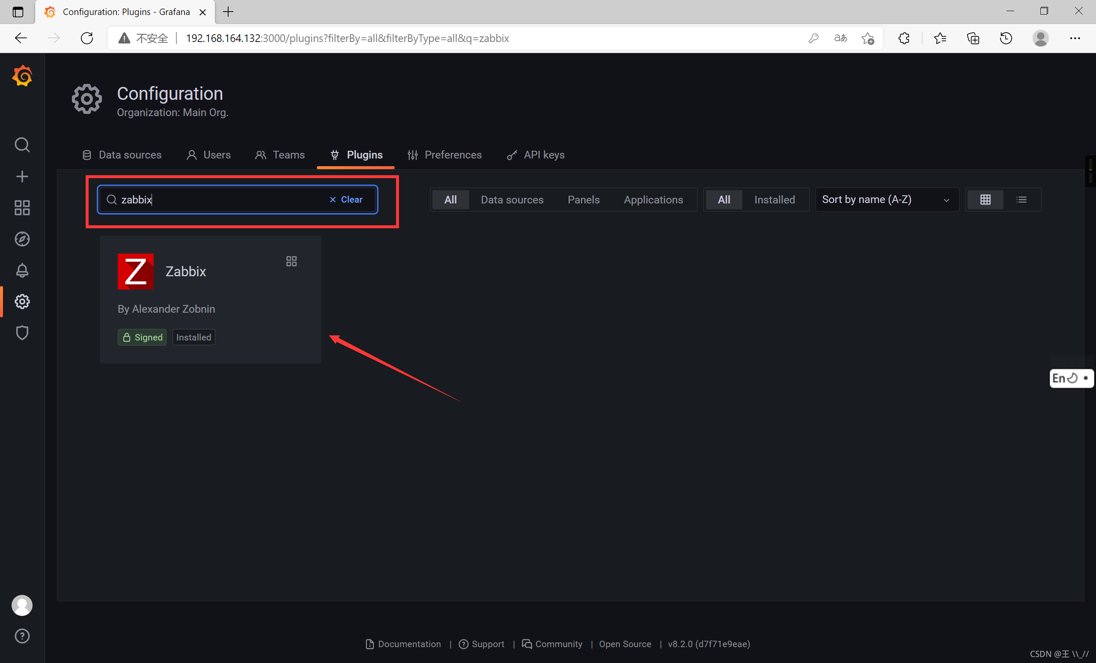Open the Configuration gear in sidebar
The image size is (1096, 663).
(x=22, y=302)
